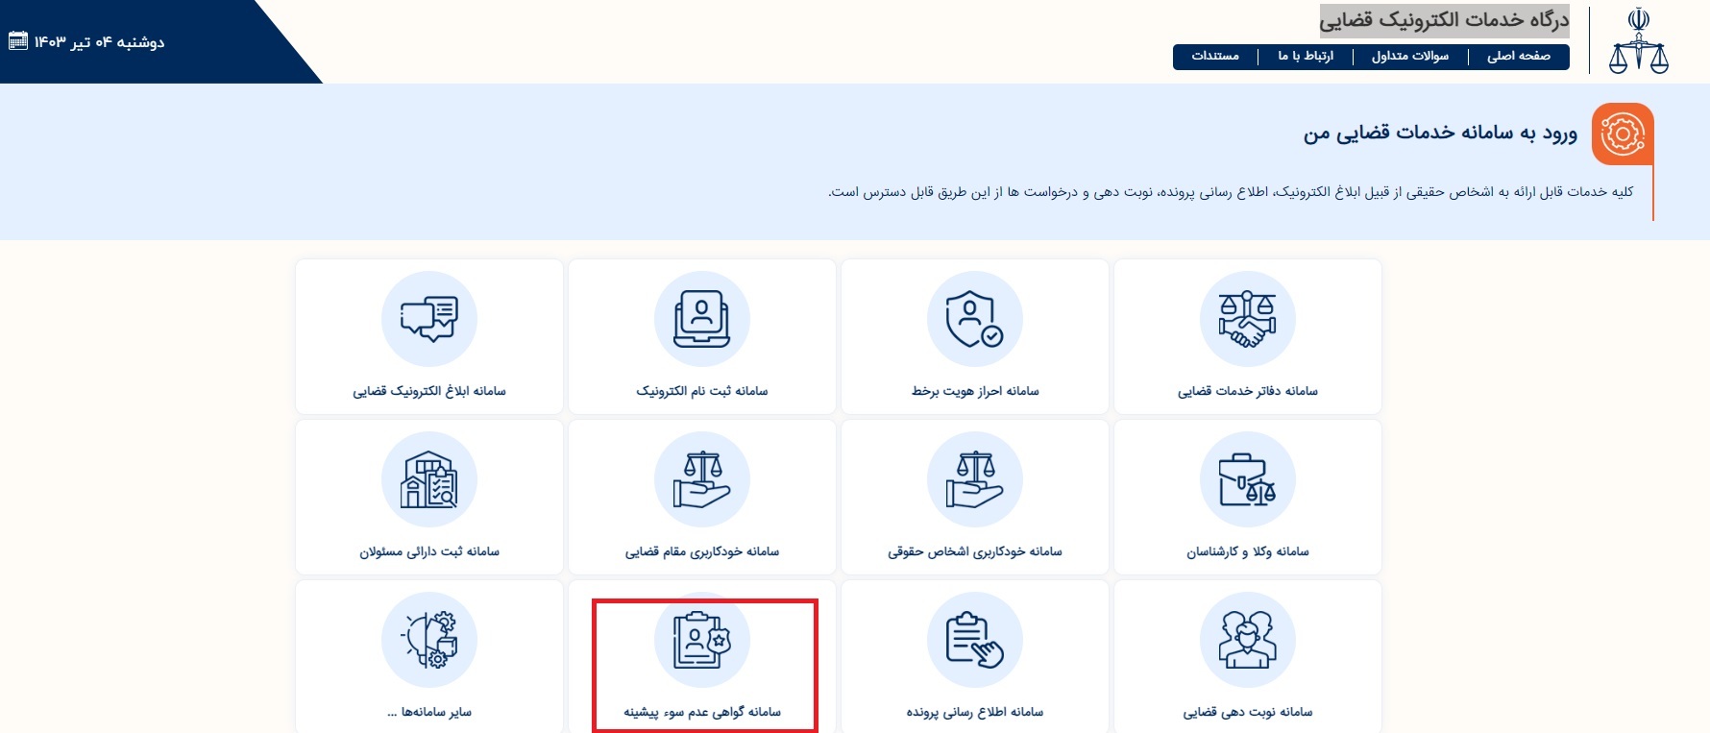Click the officials' asset registration building icon
The width and height of the screenshot is (1710, 733).
pos(428,479)
